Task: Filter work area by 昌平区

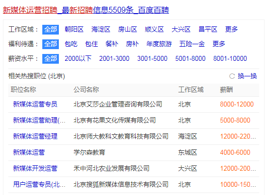Action: click(208, 30)
